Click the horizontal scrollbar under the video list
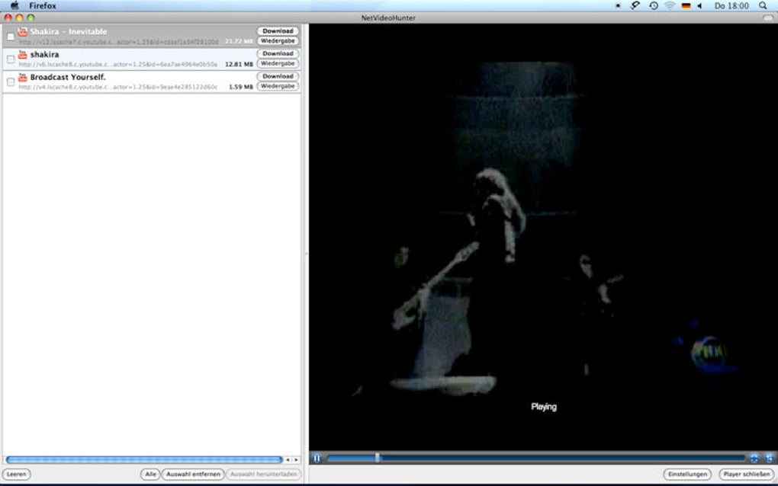This screenshot has height=486, width=778. pos(144,460)
